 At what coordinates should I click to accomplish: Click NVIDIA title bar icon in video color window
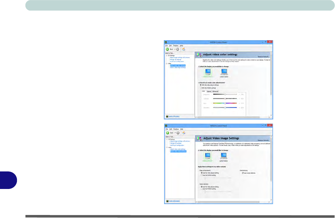click(166, 42)
